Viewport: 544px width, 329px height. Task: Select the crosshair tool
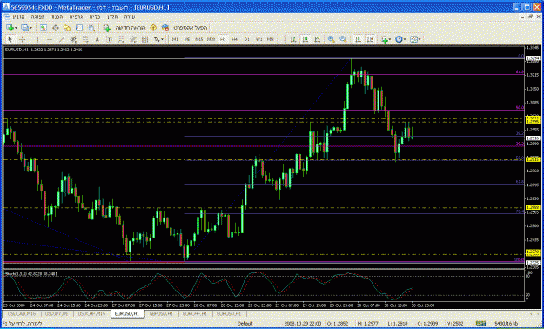coord(22,39)
